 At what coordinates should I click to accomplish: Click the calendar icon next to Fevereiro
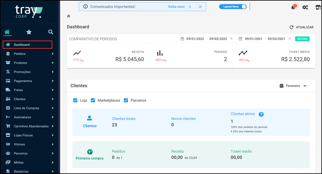coord(281,86)
